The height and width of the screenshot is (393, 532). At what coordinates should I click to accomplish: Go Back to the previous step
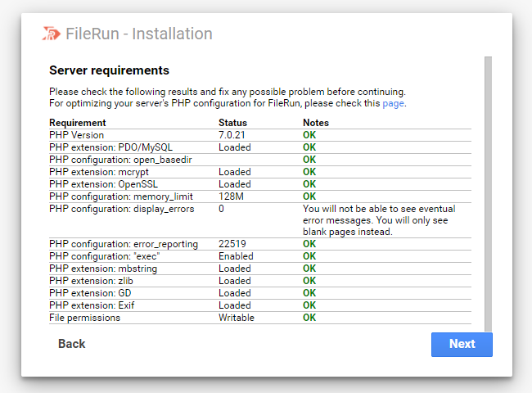click(71, 344)
